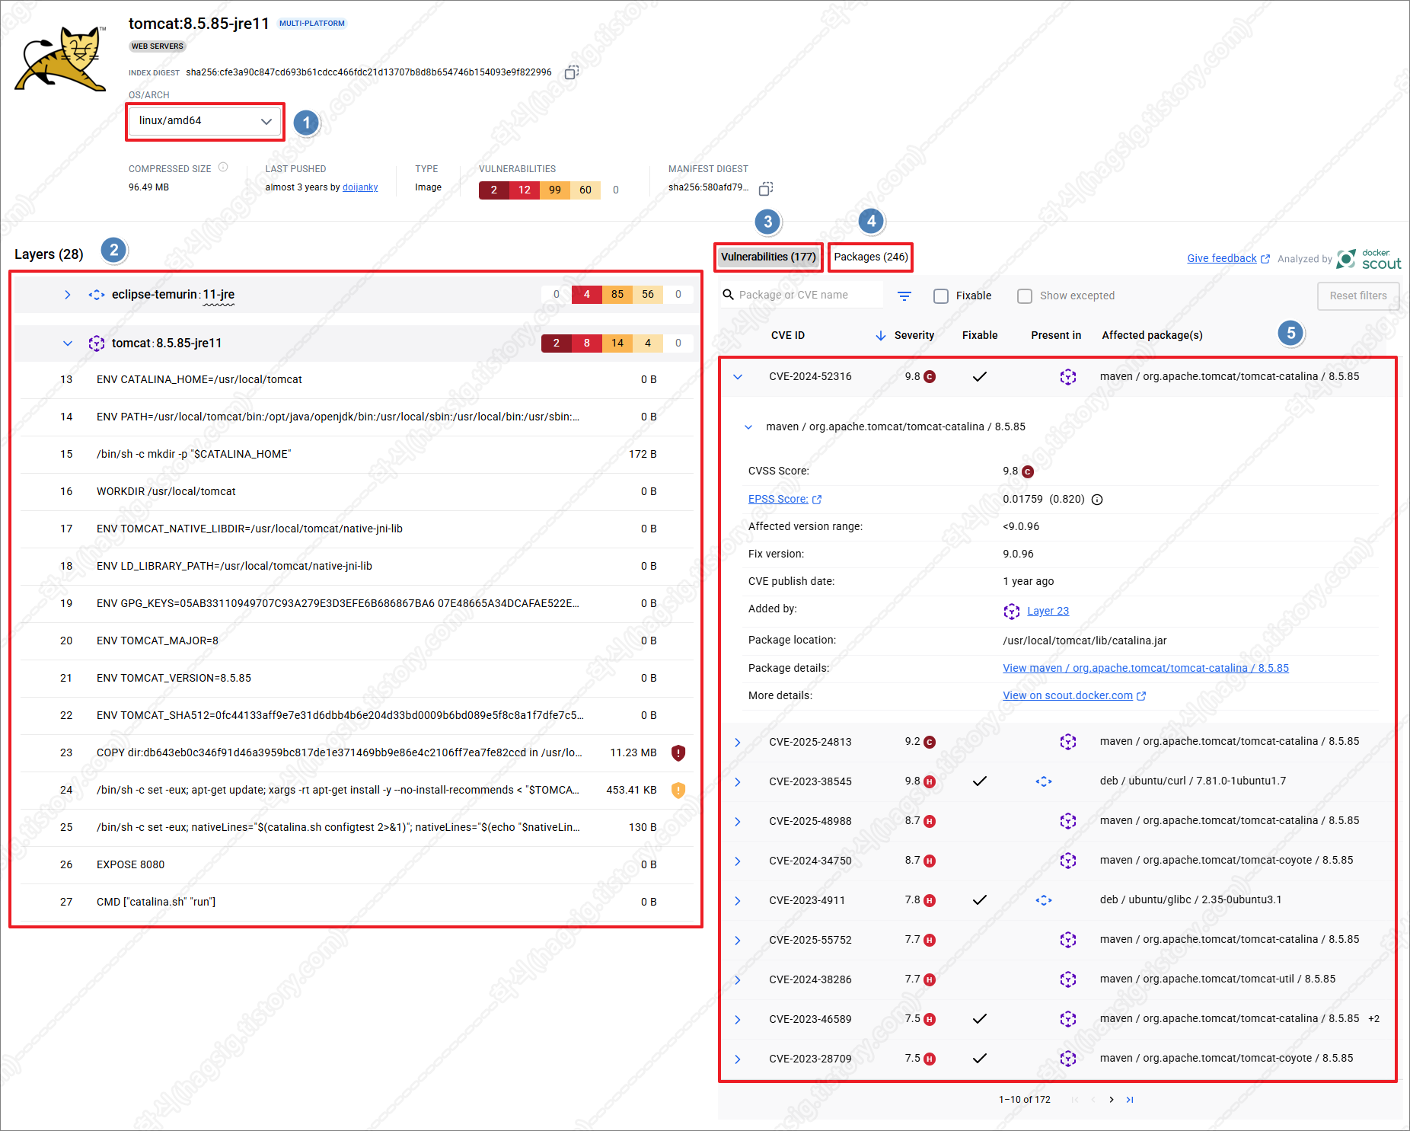
Task: Expand the CVE-2023-38545 row
Action: pyautogui.click(x=738, y=781)
